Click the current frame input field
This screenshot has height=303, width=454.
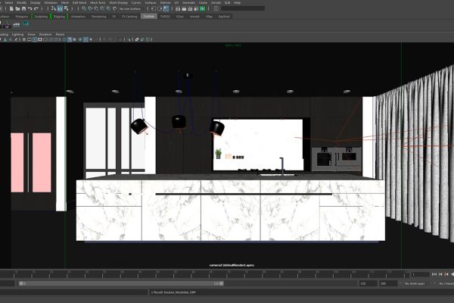pos(420,274)
